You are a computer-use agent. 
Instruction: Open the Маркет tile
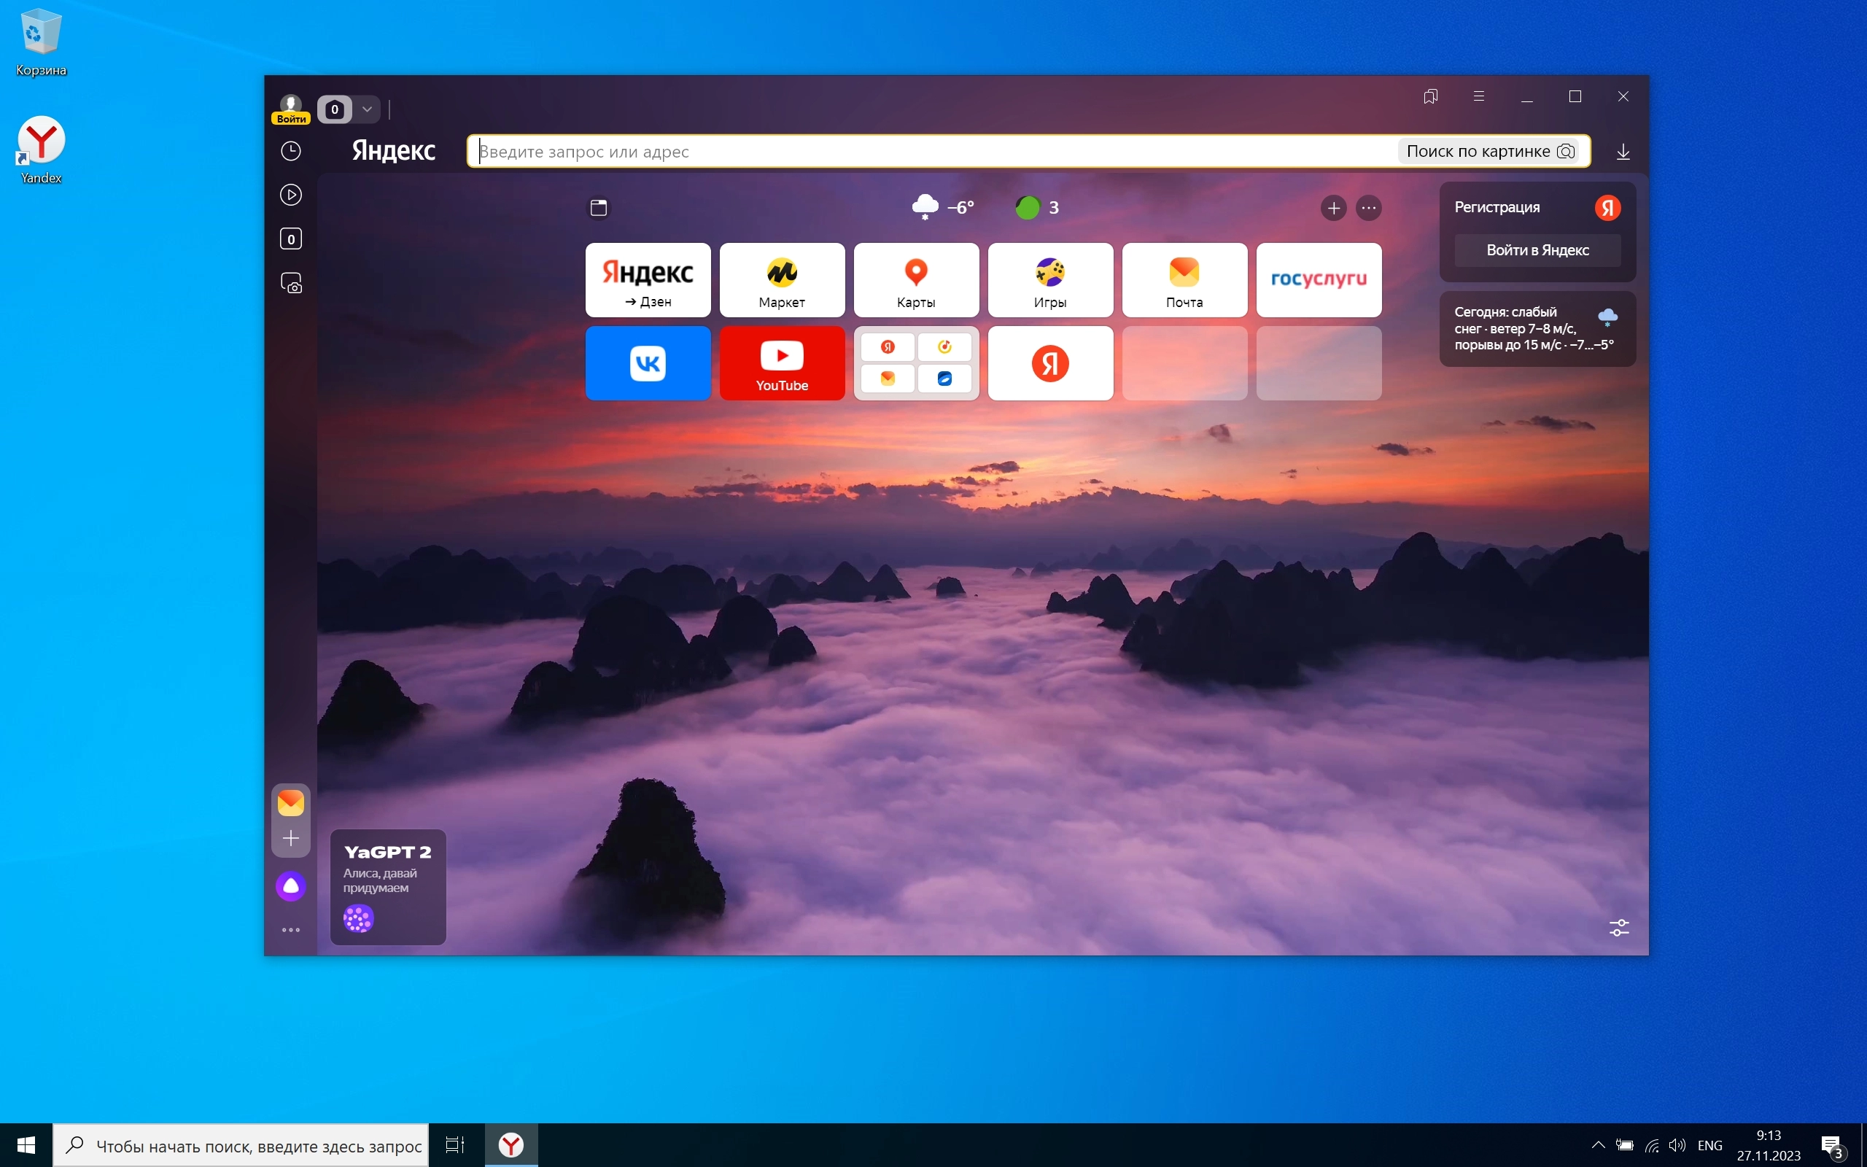point(782,280)
